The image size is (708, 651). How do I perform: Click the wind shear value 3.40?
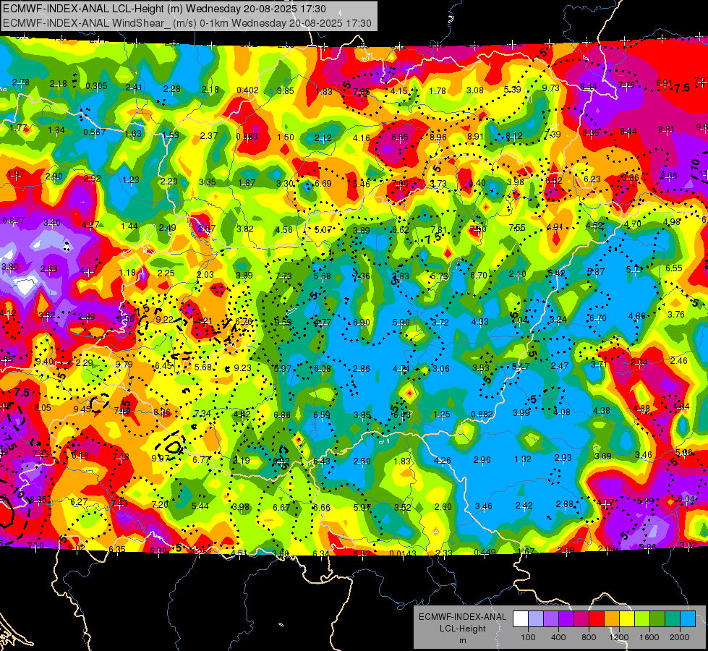pos(52,223)
